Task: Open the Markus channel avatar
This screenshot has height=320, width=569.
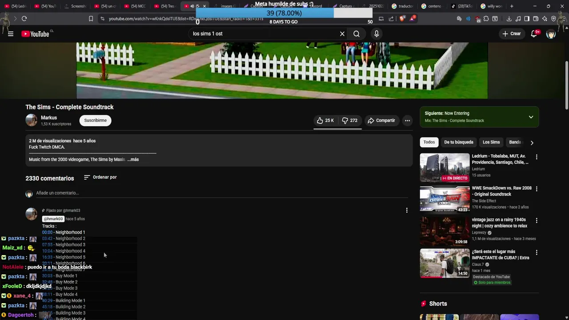Action: [32, 120]
